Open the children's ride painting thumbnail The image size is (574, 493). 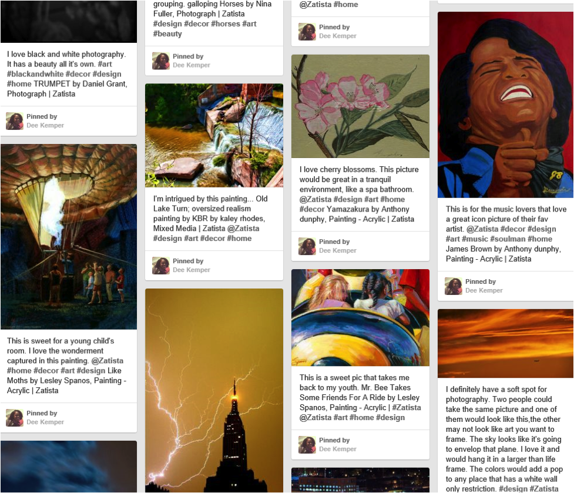[360, 318]
